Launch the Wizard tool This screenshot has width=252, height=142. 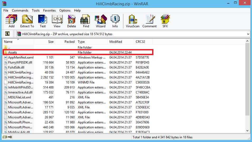coord(101,21)
